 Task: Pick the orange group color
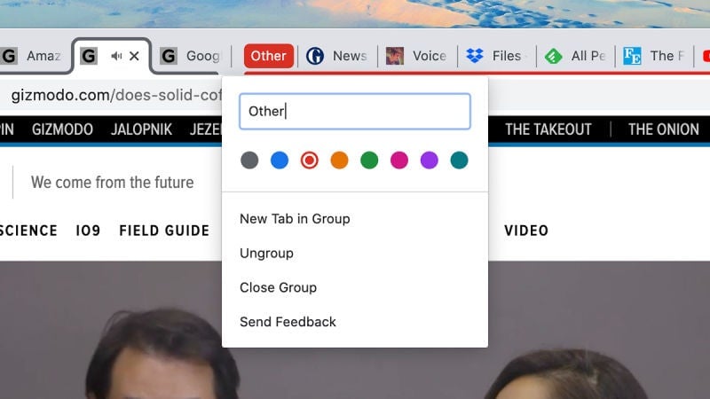pos(339,160)
